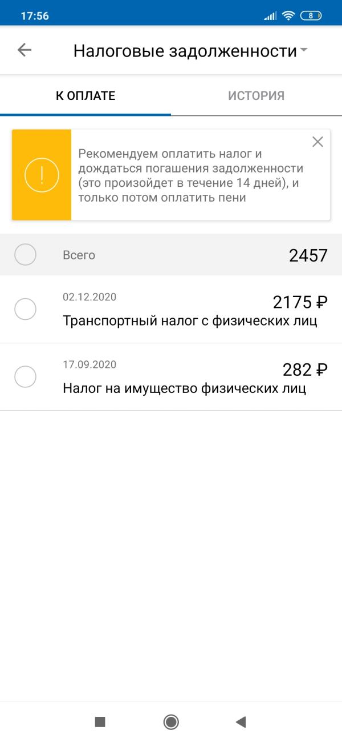Tap the total amount 2457
The width and height of the screenshot is (342, 742).
coord(308,255)
